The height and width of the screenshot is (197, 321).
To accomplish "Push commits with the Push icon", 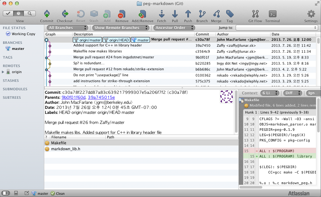I will [x=188, y=14].
